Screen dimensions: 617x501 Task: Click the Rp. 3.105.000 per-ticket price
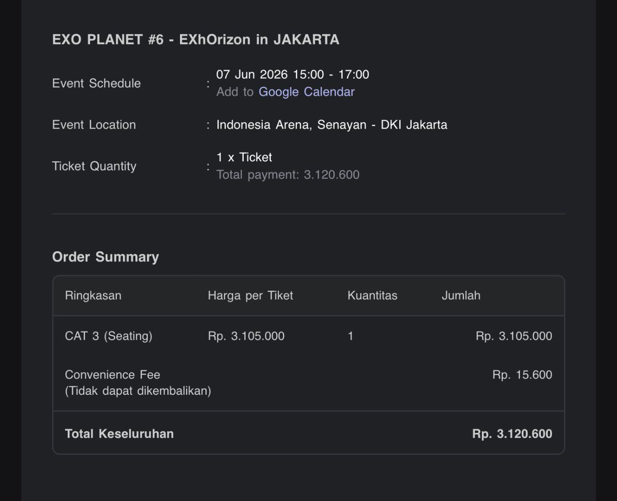[246, 336]
